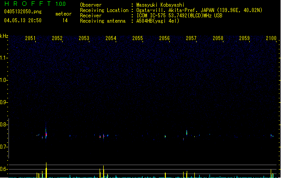The image size is (281, 178).
Task: Click the 1.0 kHz frequency label
Action: coord(4,80)
